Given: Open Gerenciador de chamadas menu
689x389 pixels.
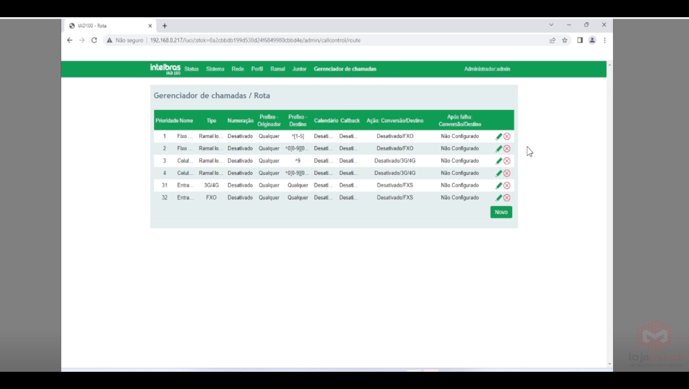Looking at the screenshot, I should point(345,69).
